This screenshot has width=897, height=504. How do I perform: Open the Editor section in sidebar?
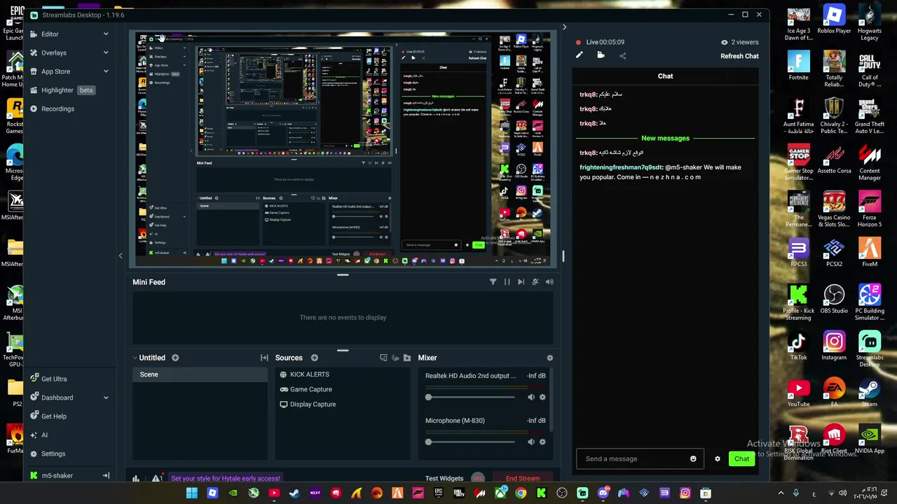(x=50, y=34)
